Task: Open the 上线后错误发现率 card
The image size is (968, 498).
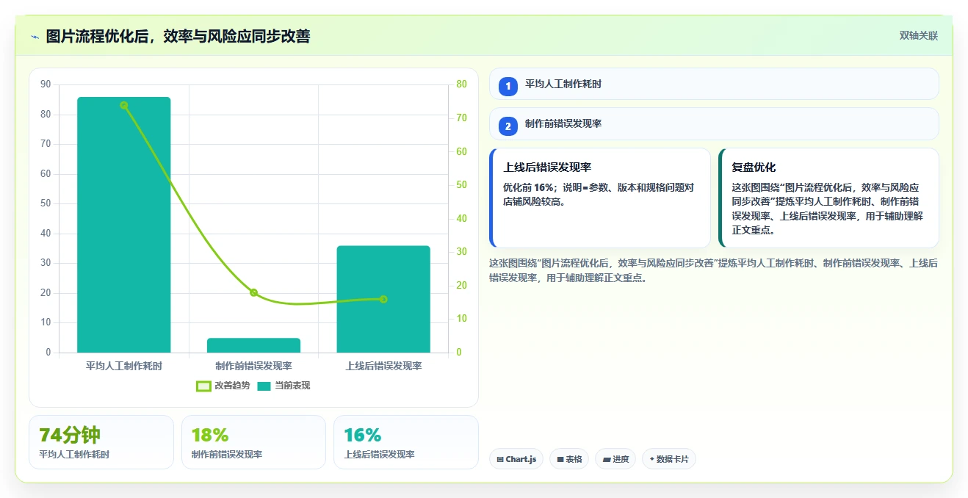Action: pyautogui.click(x=600, y=198)
